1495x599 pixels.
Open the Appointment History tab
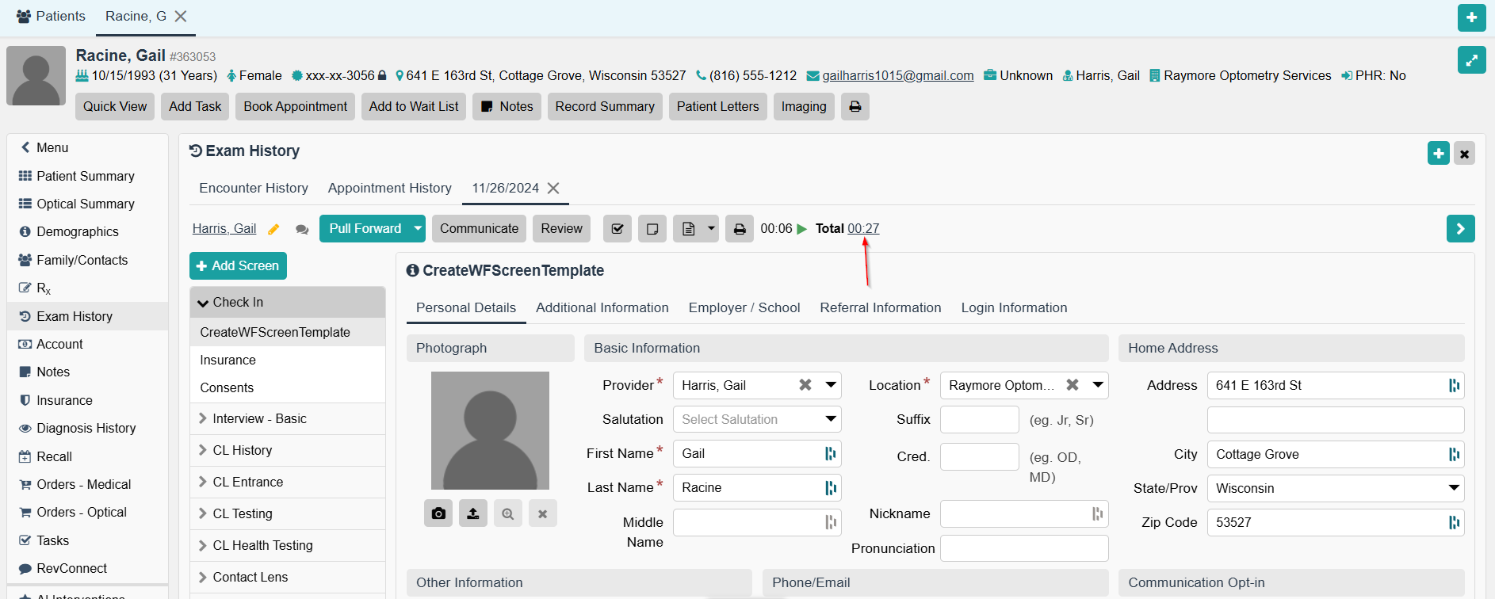[389, 188]
